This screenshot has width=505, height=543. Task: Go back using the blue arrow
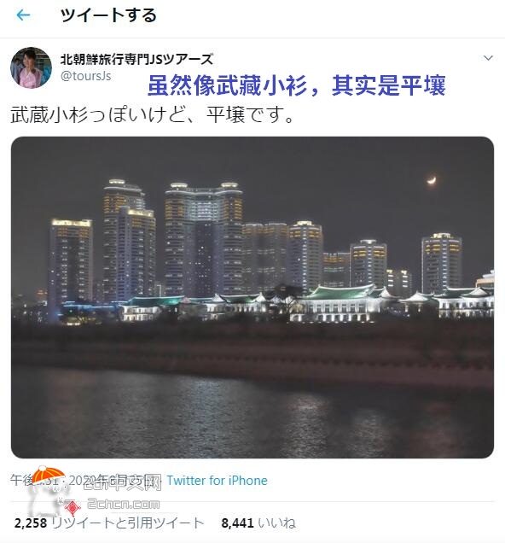[x=23, y=15]
